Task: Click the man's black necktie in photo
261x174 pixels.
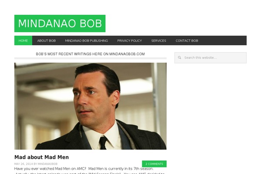Action: (x=103, y=143)
